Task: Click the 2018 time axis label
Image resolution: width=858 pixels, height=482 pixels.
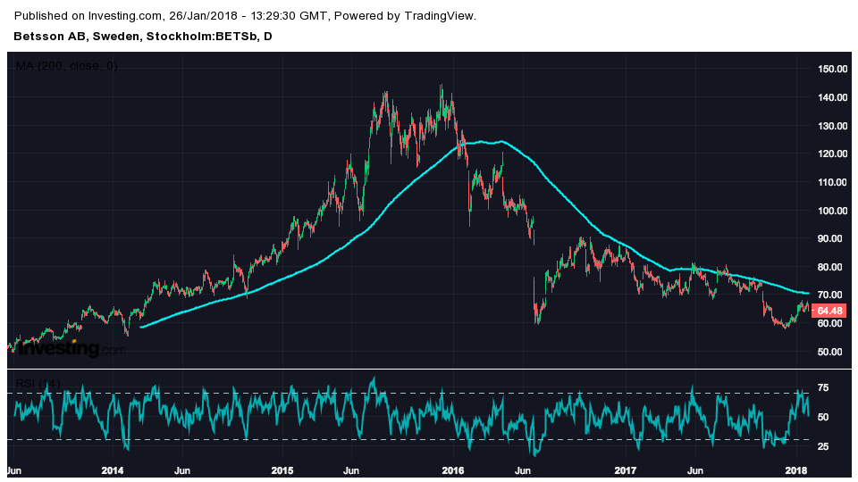Action: click(796, 470)
